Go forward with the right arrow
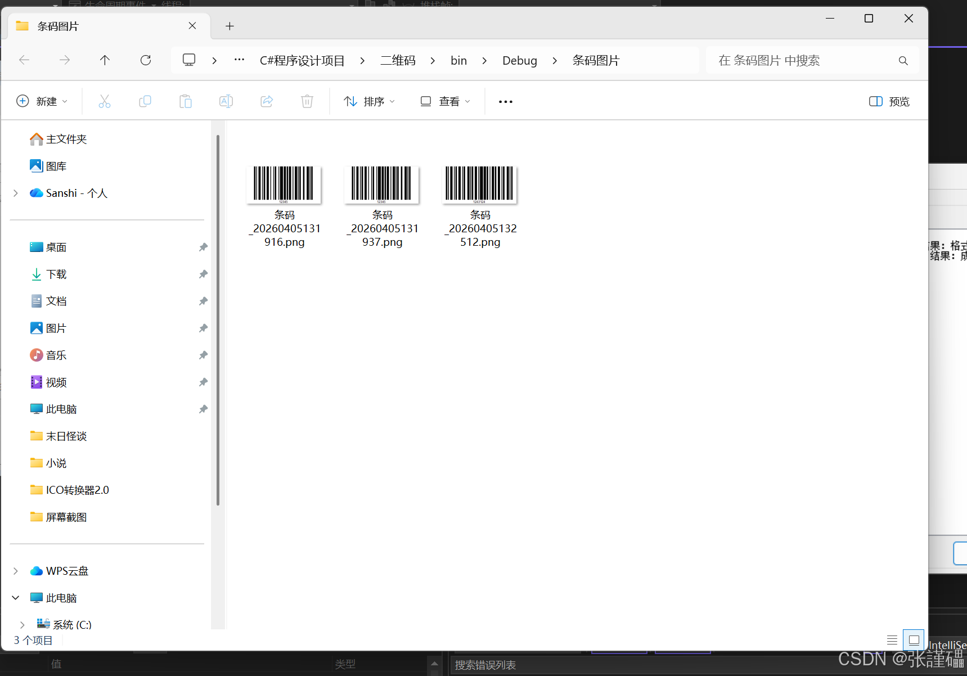 (65, 60)
